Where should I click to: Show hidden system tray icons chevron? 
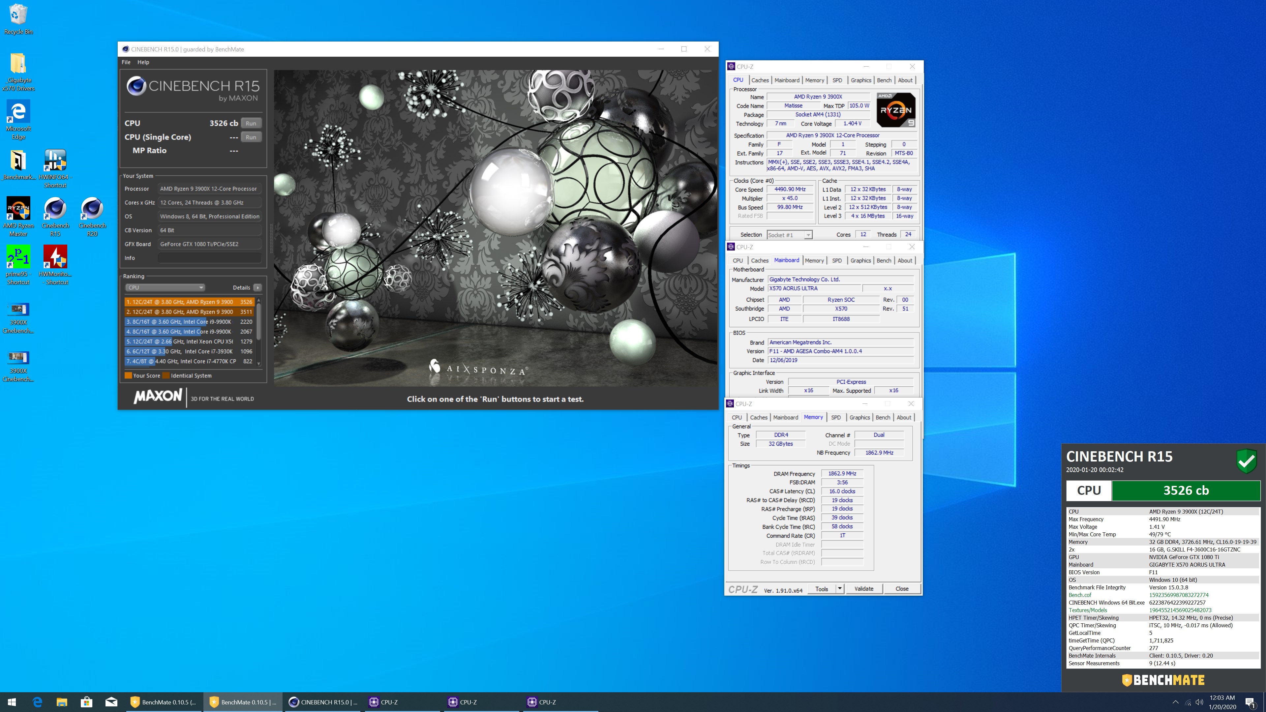1175,702
